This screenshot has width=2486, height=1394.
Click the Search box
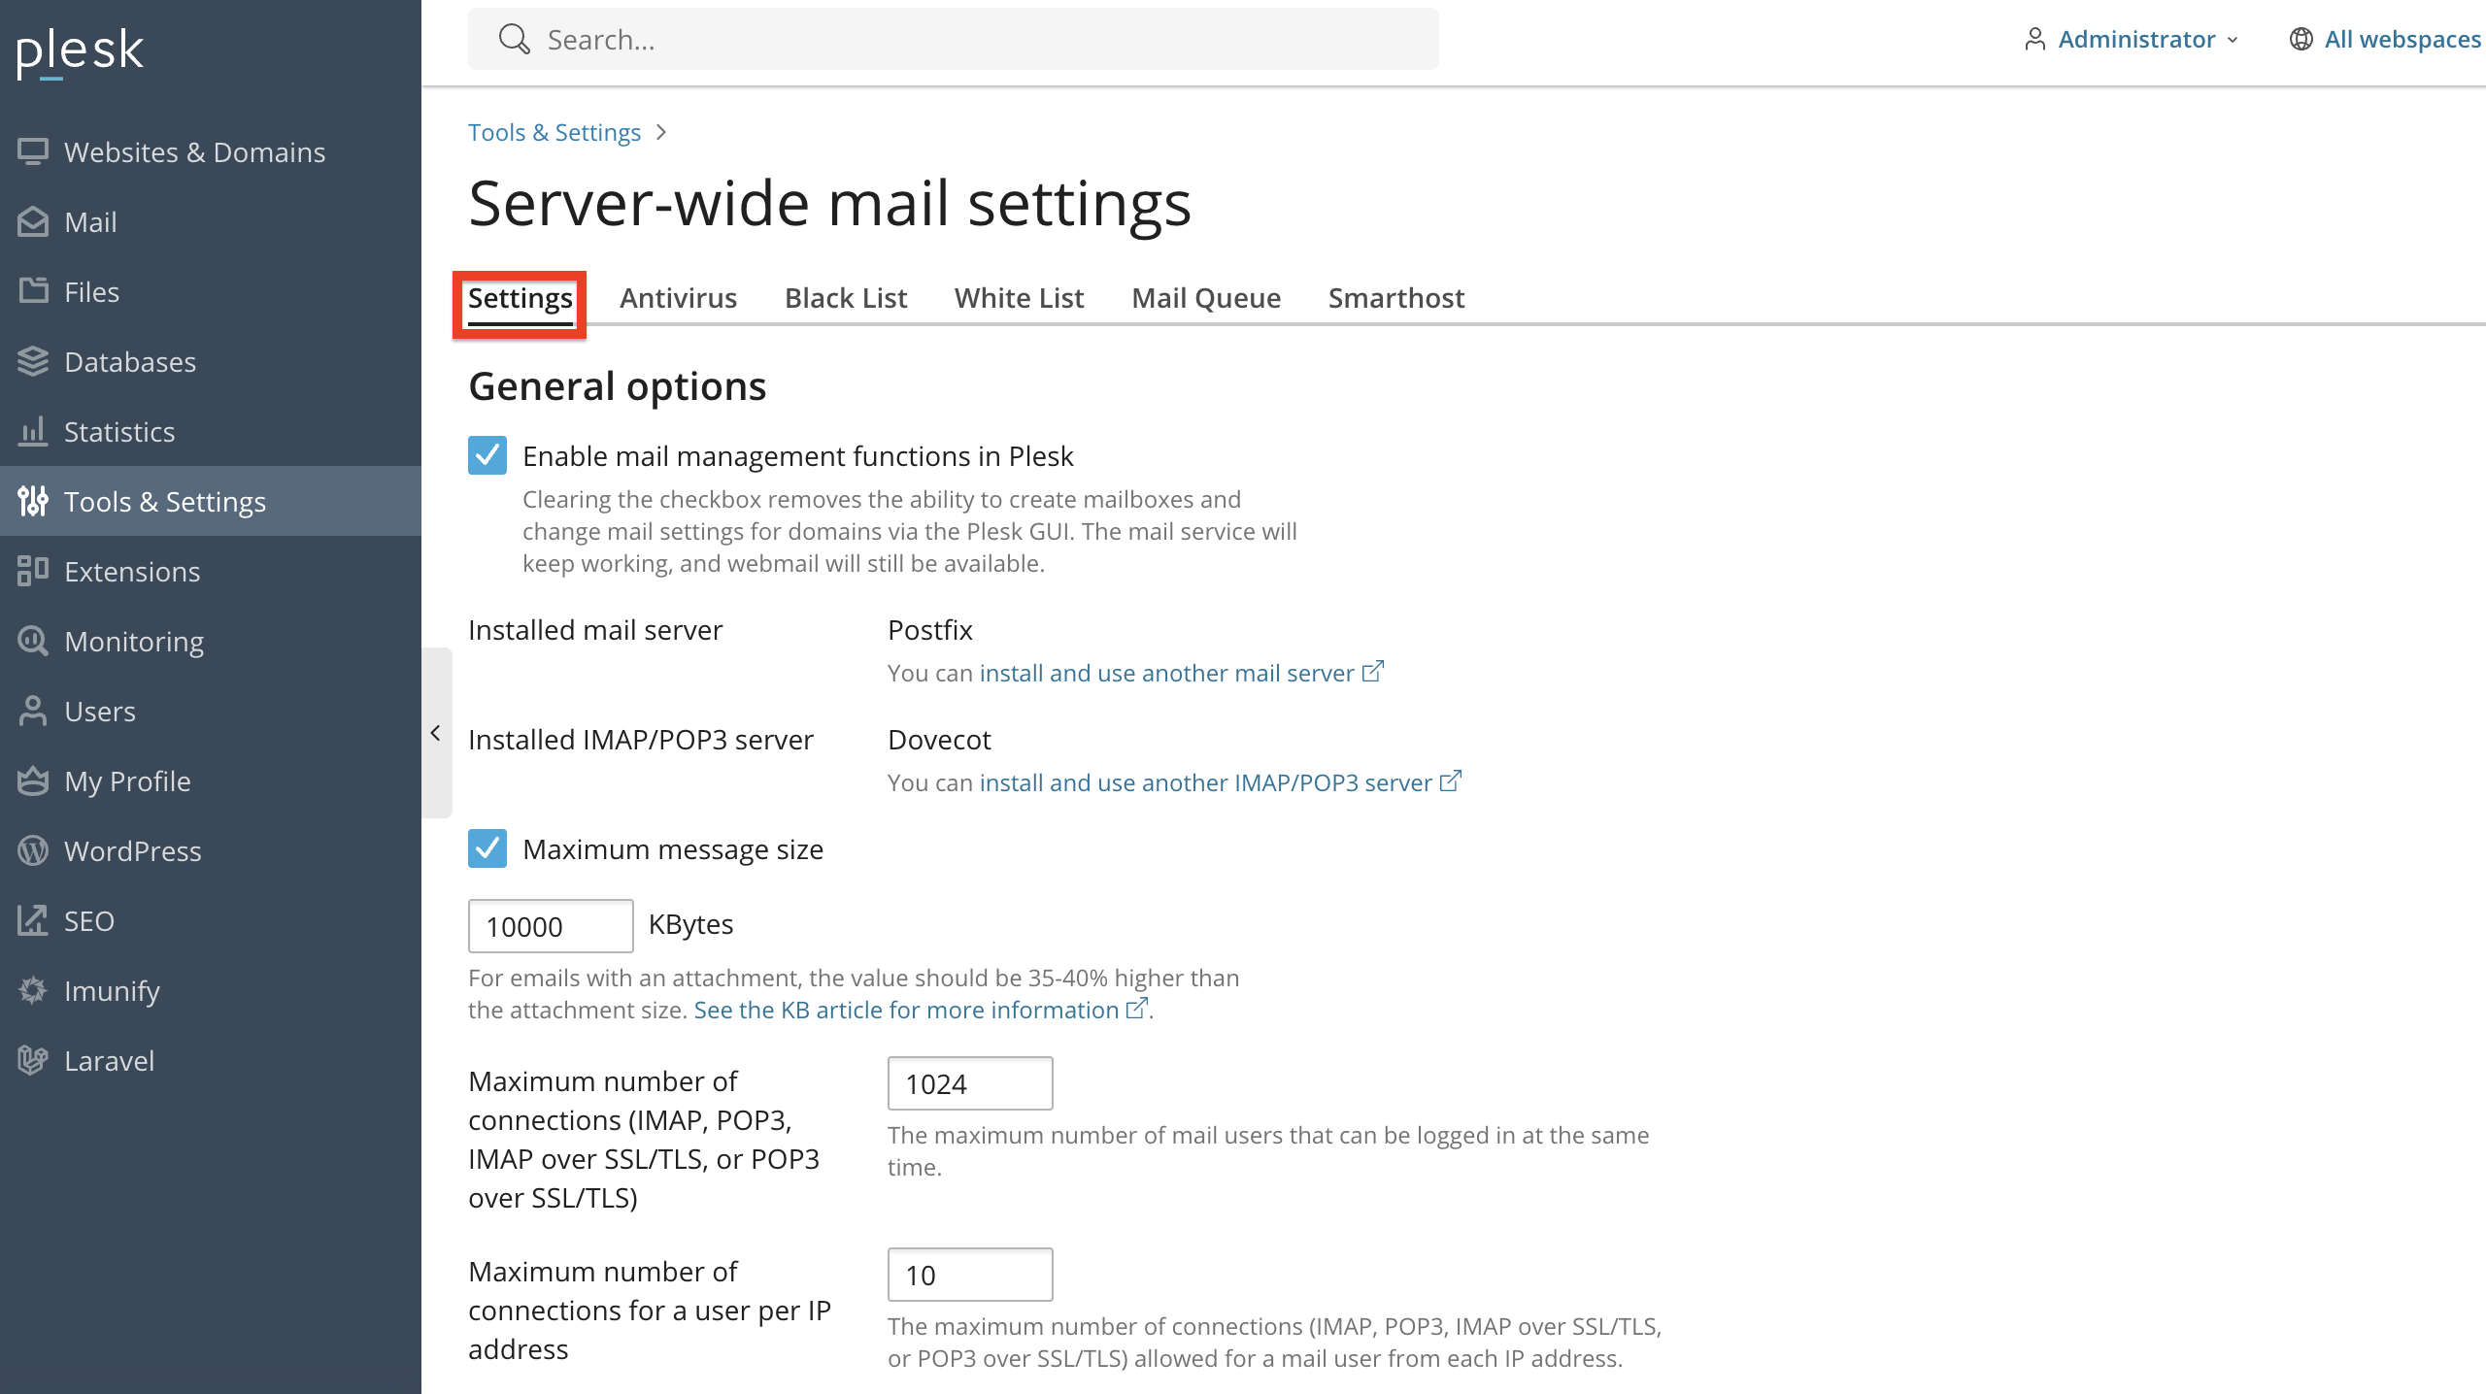click(954, 39)
